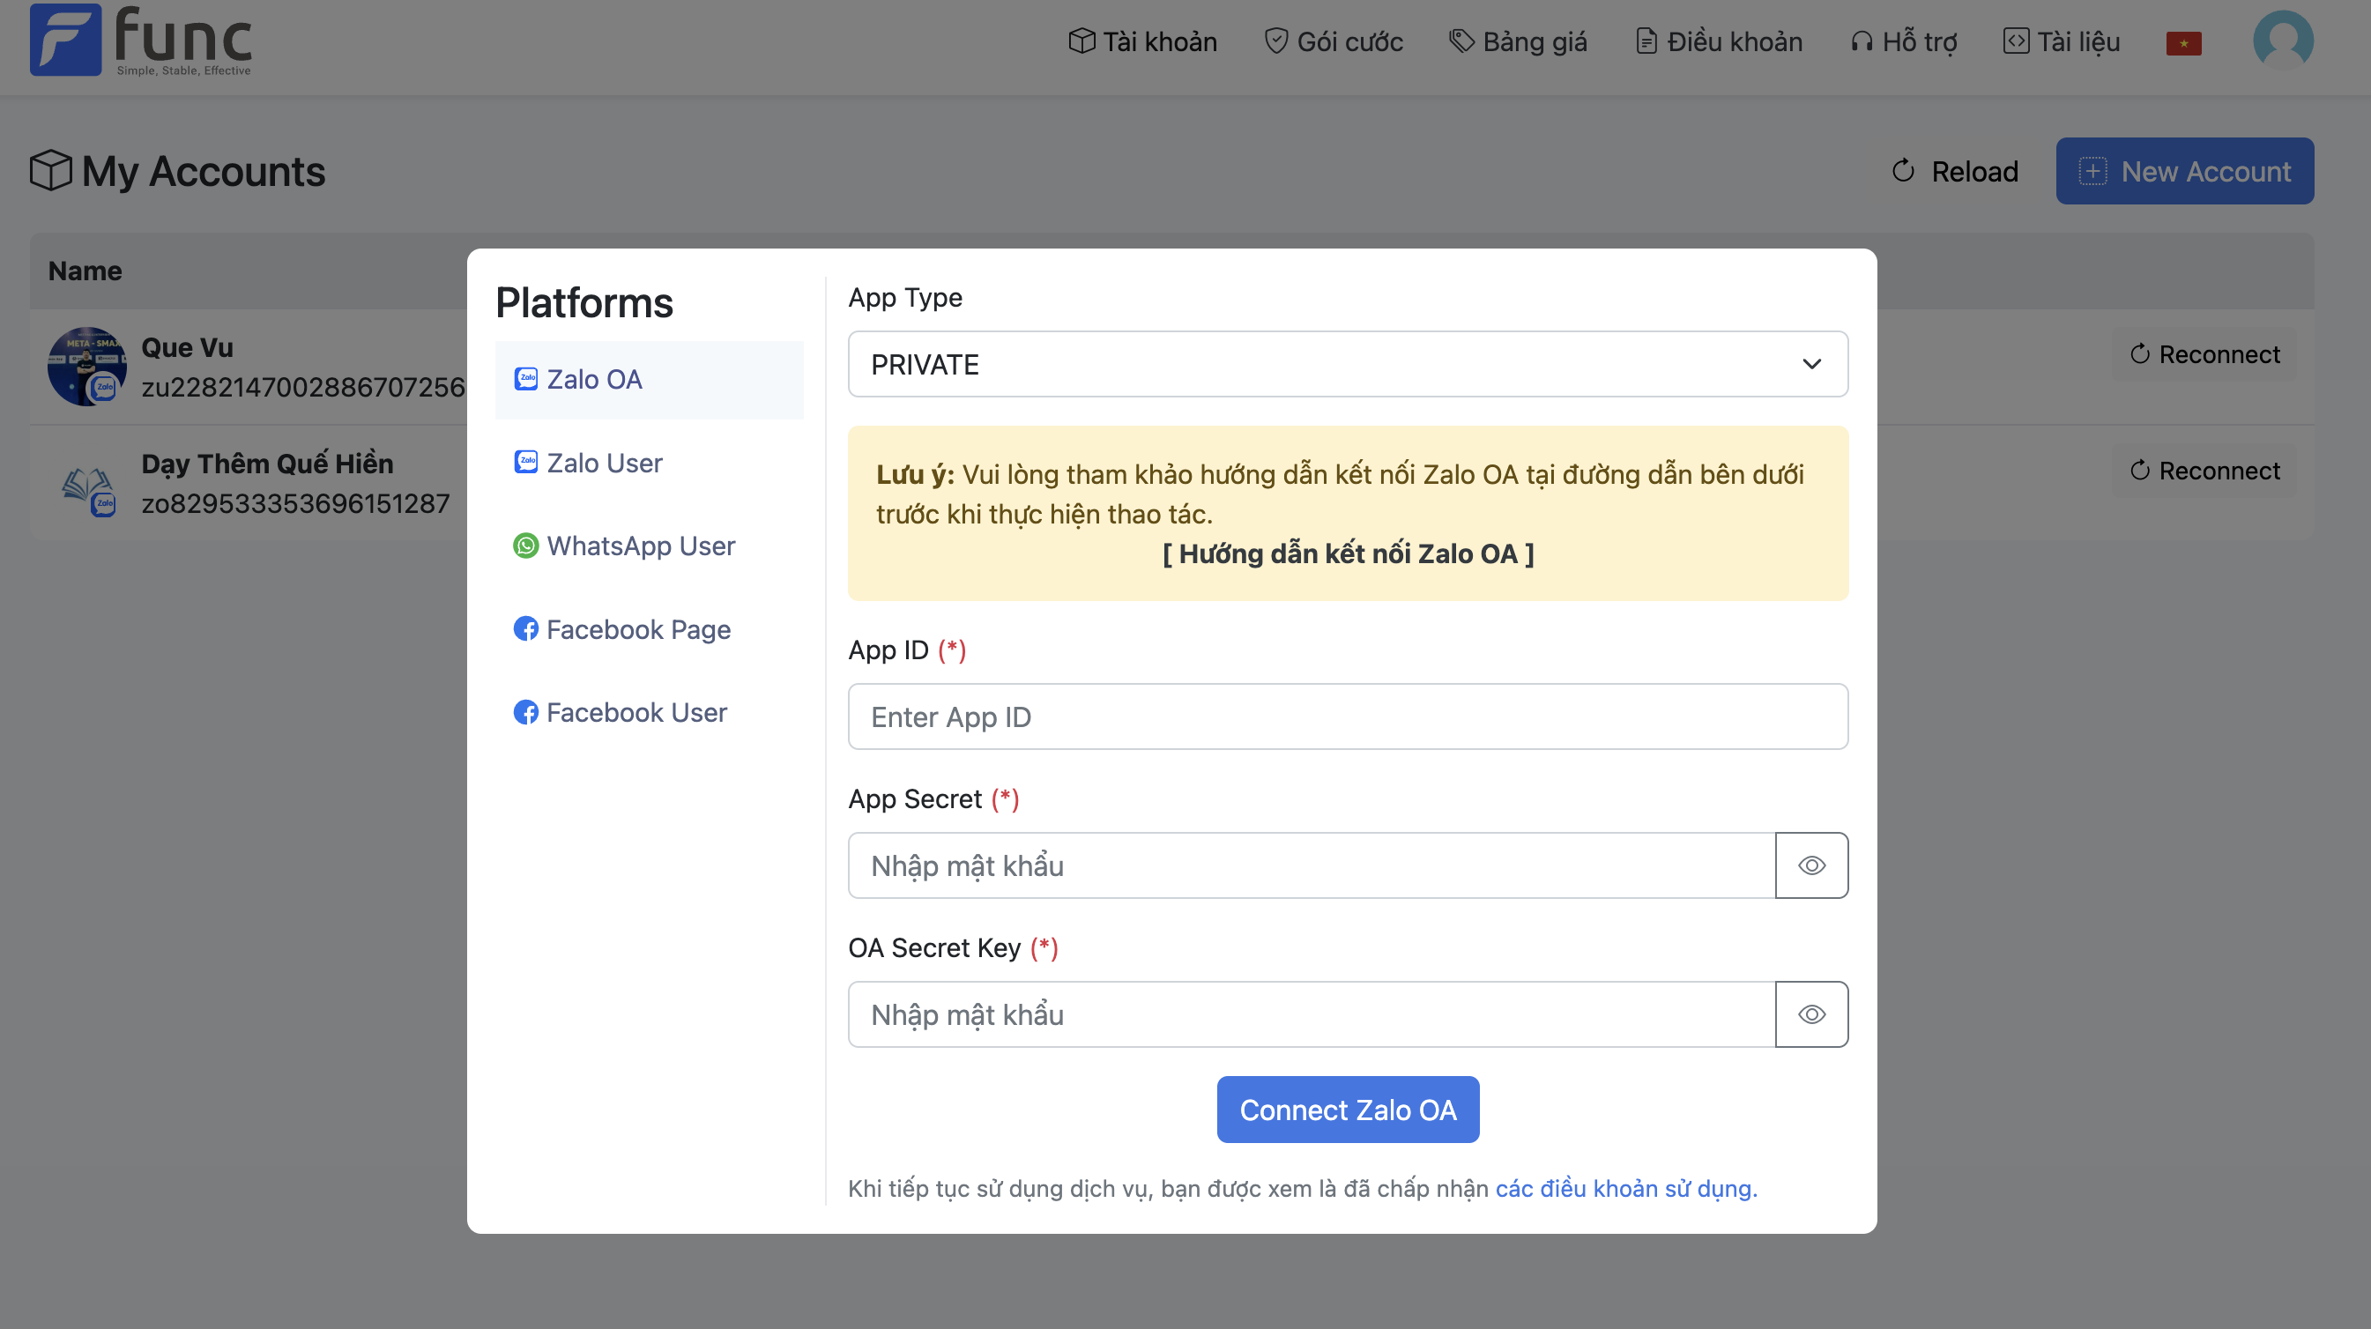Click Reconnect for Que Vu account

(x=2204, y=354)
